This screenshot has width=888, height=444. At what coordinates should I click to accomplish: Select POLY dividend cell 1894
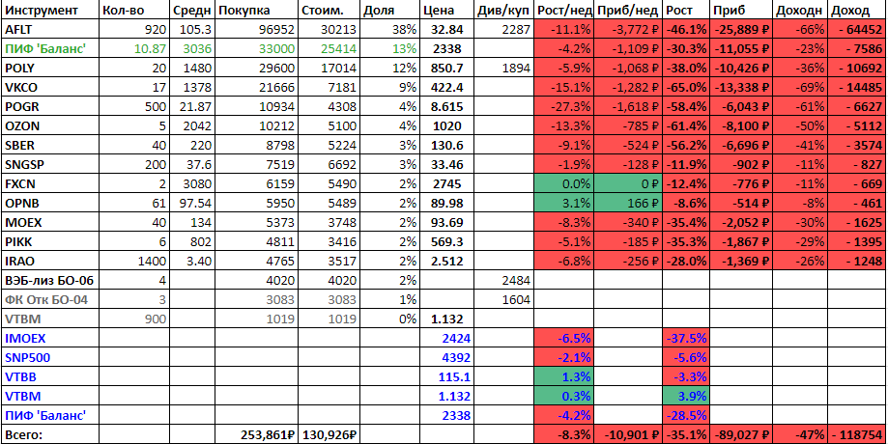coord(504,69)
